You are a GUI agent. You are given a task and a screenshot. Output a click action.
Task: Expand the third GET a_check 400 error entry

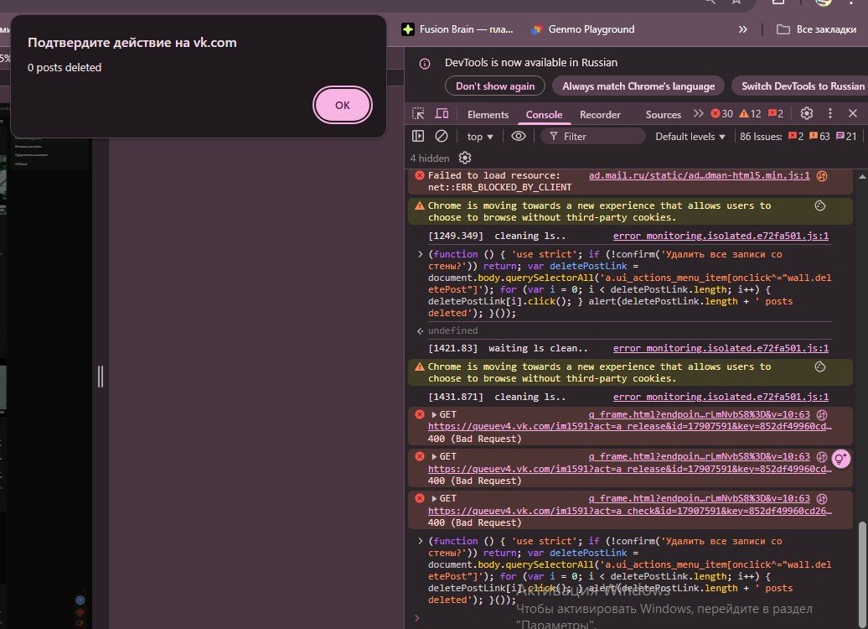click(435, 499)
